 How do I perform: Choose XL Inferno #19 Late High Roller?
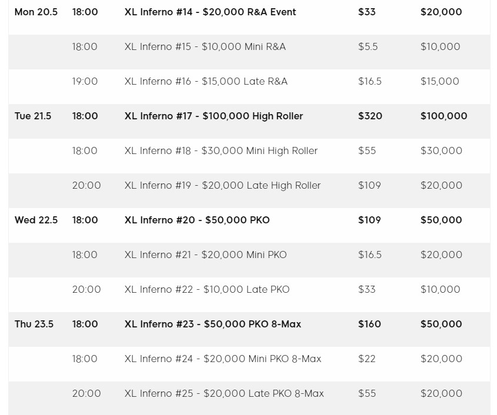pyautogui.click(x=222, y=186)
